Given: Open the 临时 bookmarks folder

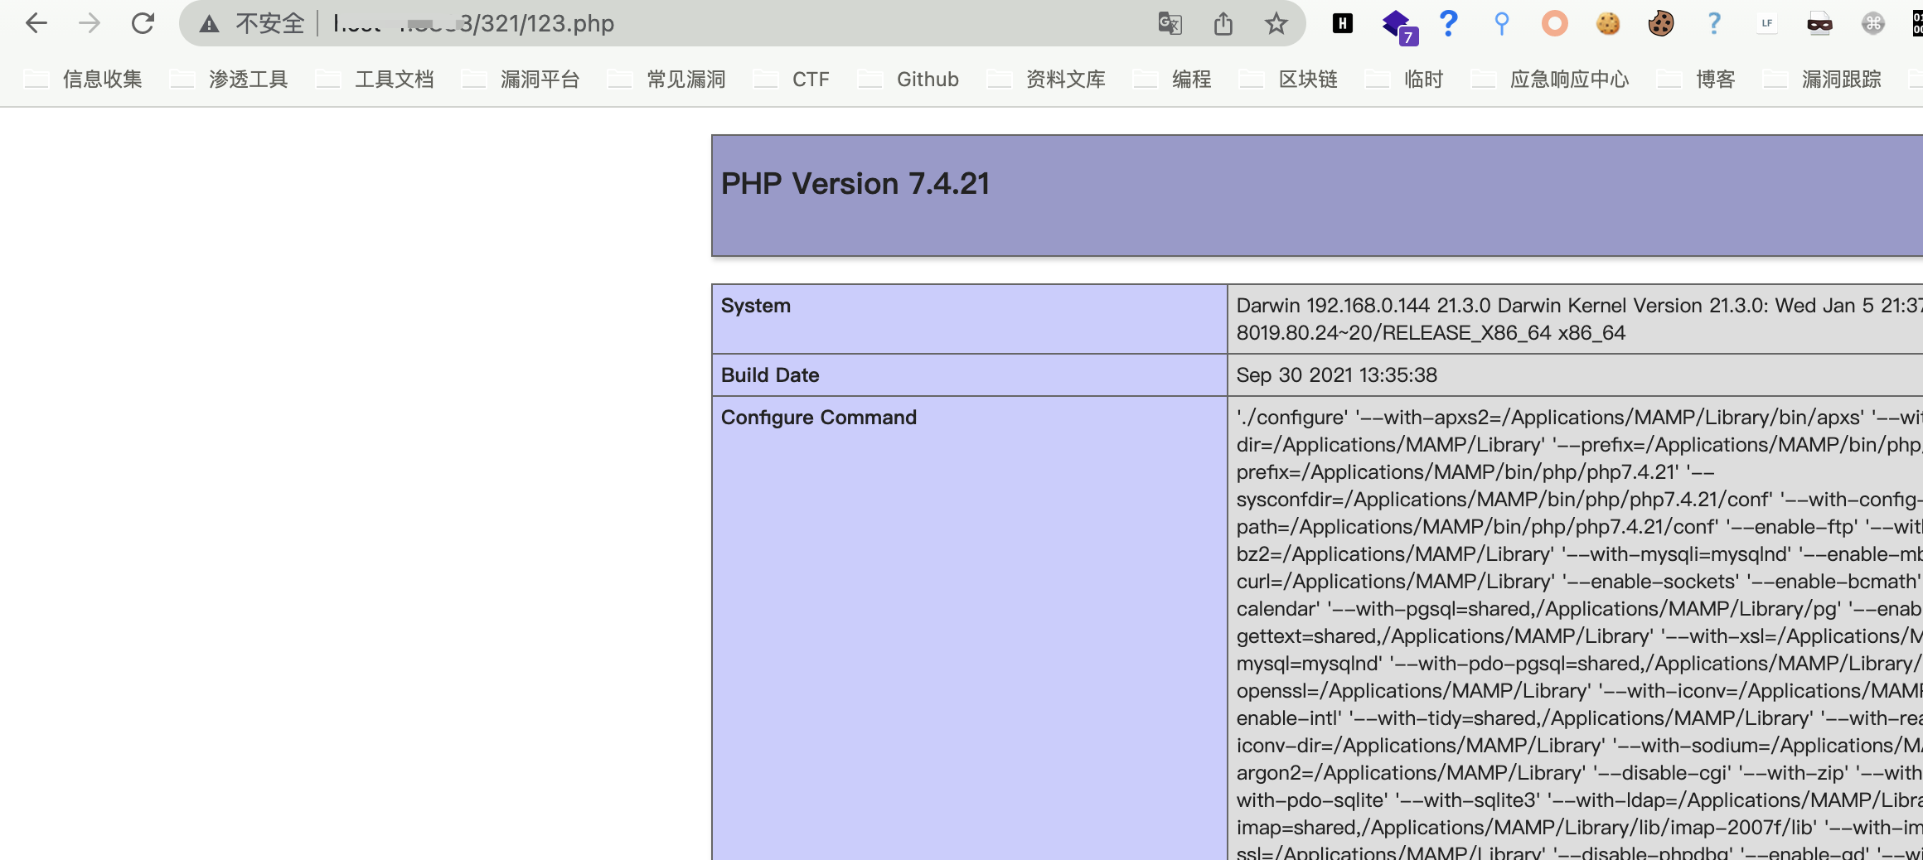Looking at the screenshot, I should pyautogui.click(x=1405, y=79).
